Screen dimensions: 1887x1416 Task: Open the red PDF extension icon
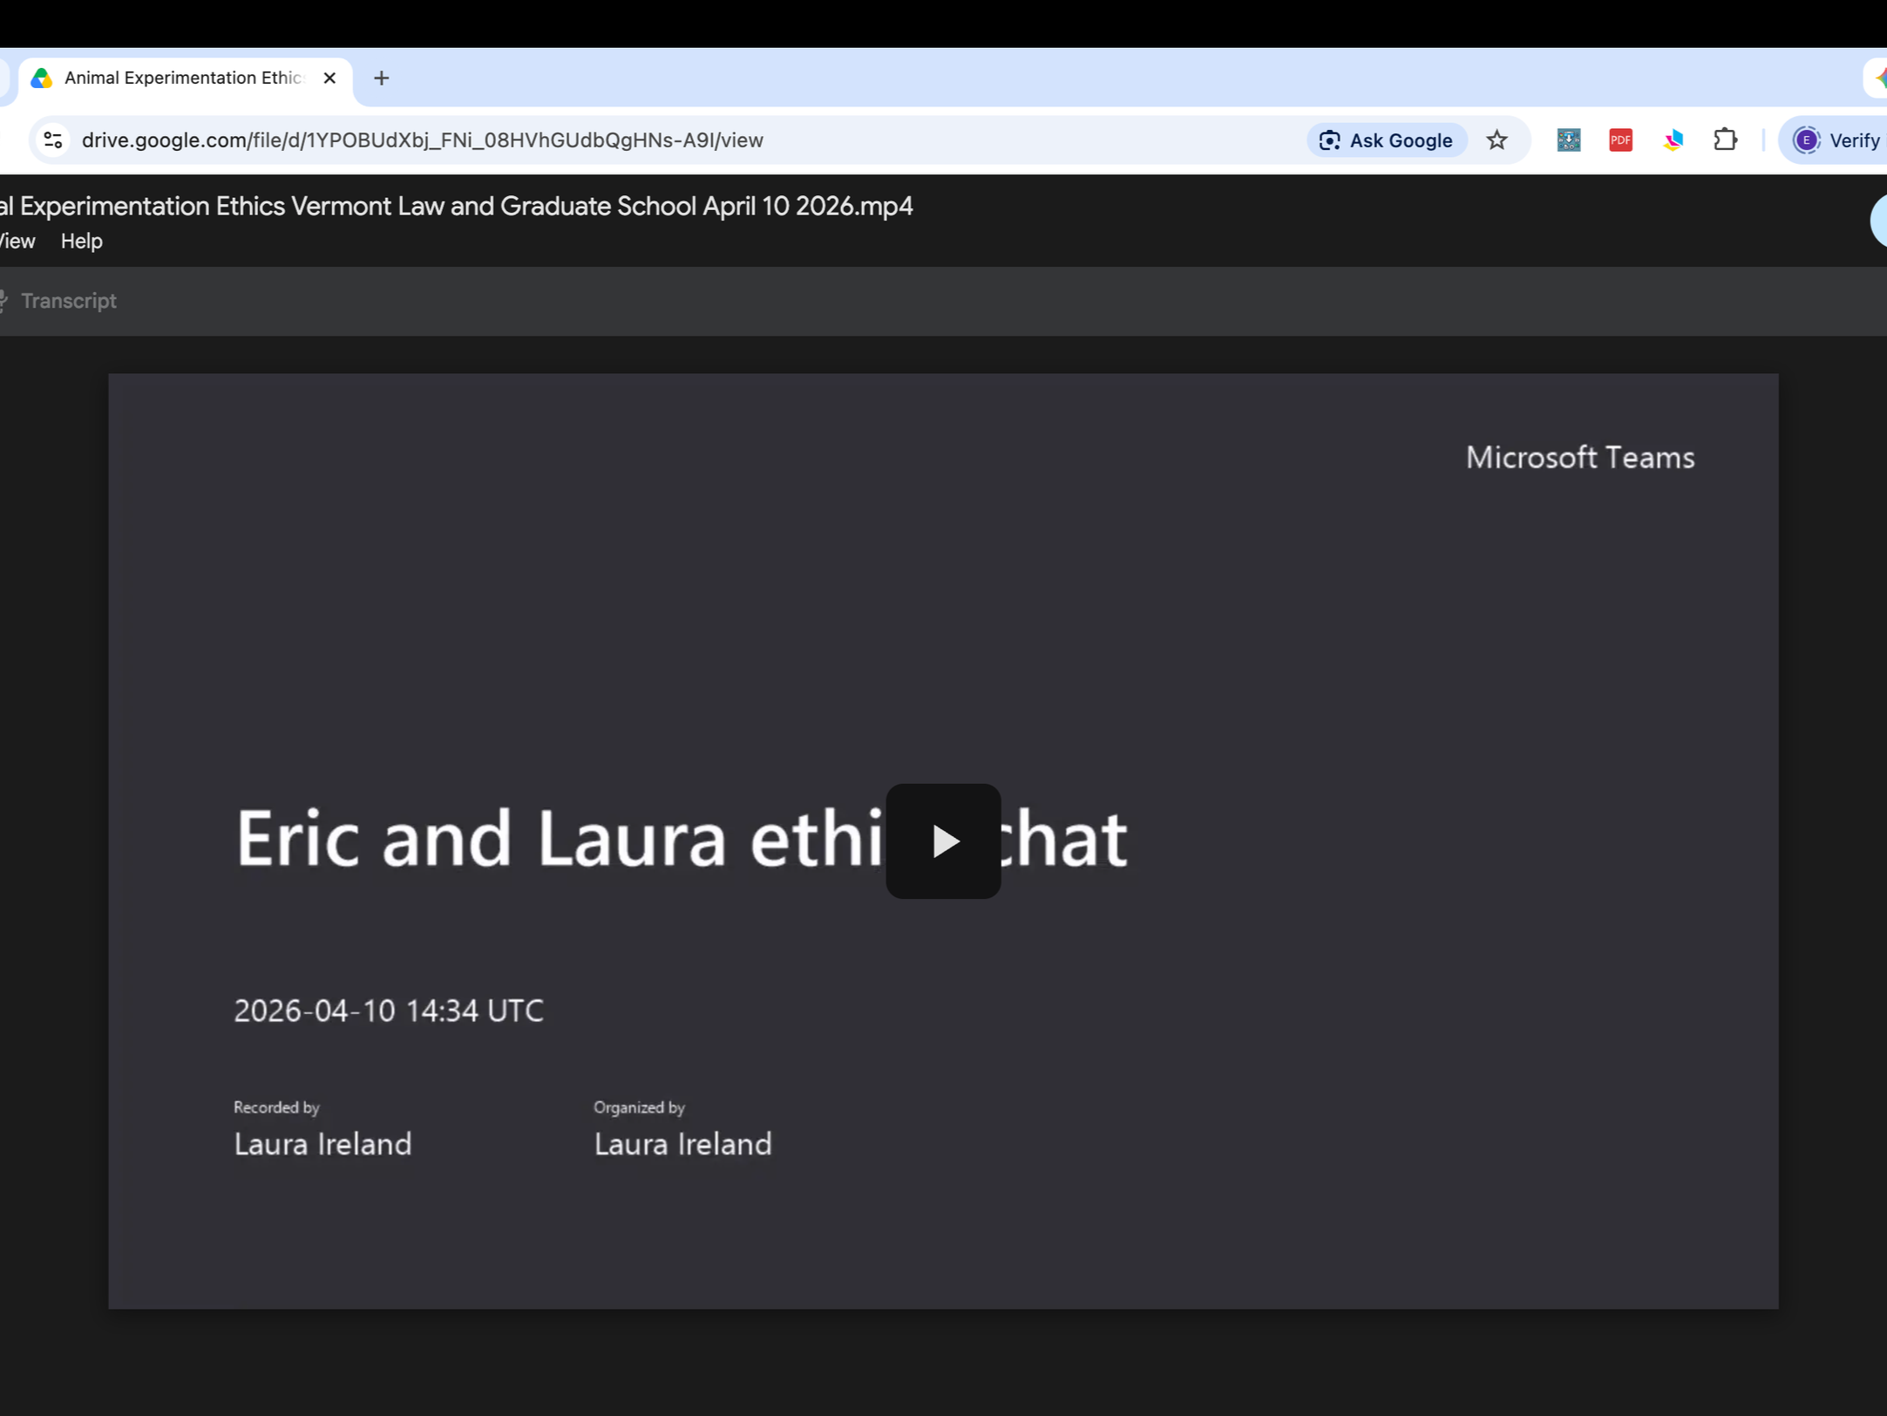click(1620, 140)
